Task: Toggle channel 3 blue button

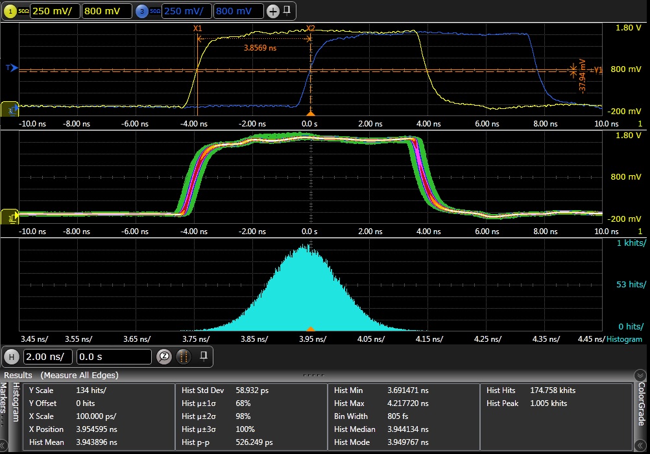Action: [x=143, y=11]
